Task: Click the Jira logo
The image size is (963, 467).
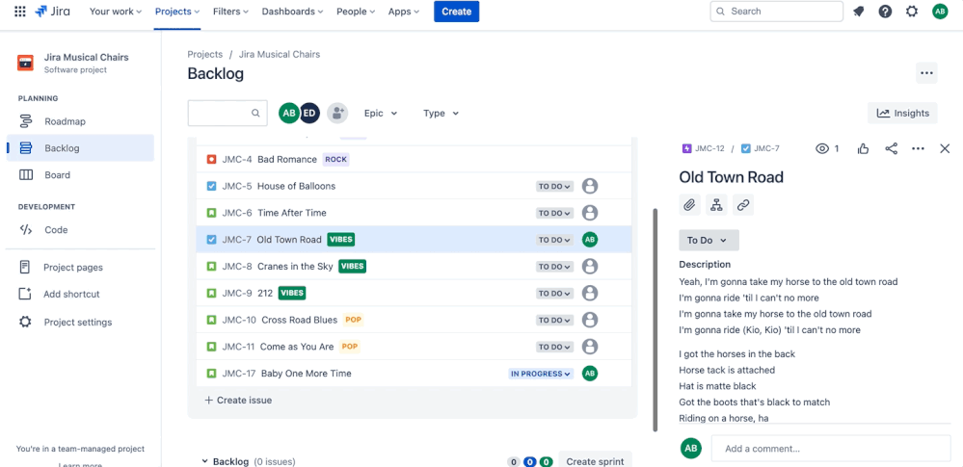Action: click(x=53, y=11)
